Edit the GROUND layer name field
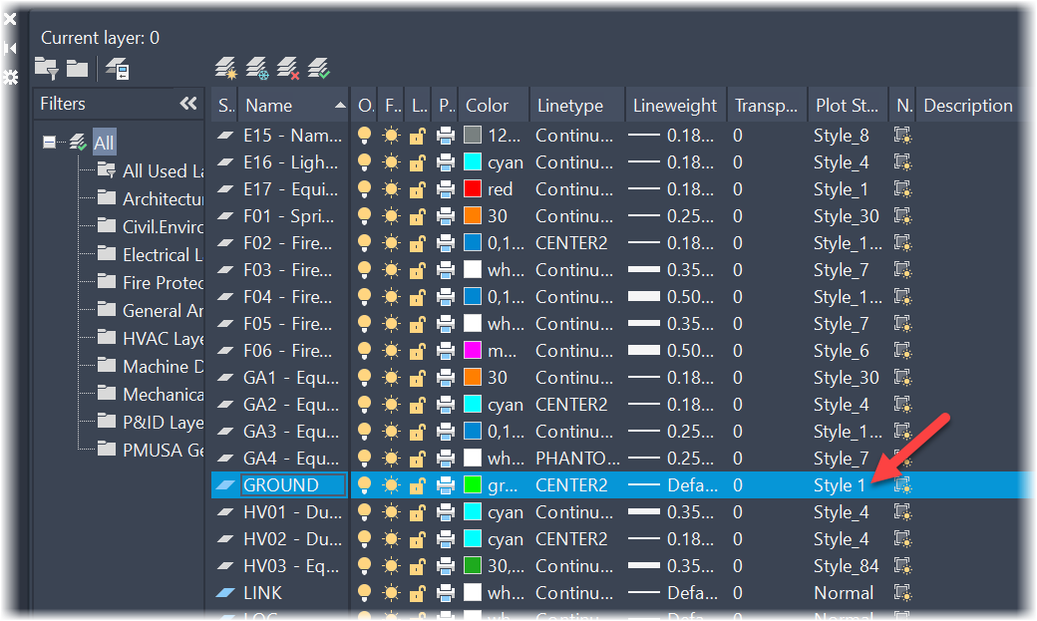Image resolution: width=1037 pixels, height=621 pixels. [293, 485]
